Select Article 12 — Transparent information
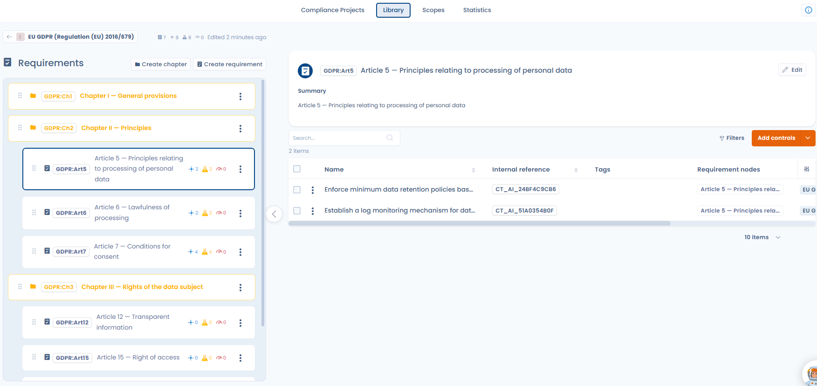The height and width of the screenshot is (386, 817). [139, 323]
